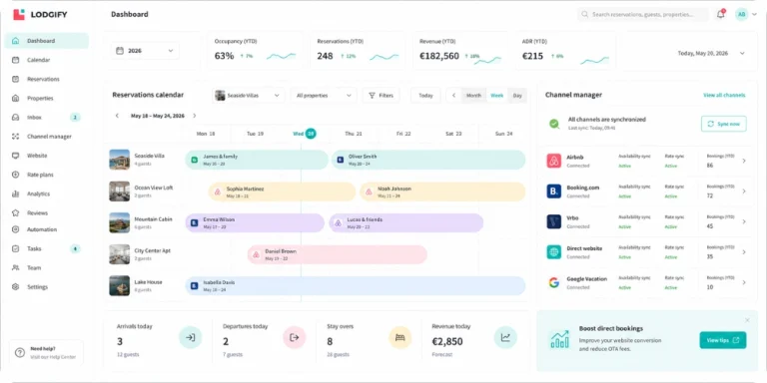This screenshot has width=767, height=383.
Task: Click the Calendar sidebar icon
Action: pyautogui.click(x=15, y=60)
